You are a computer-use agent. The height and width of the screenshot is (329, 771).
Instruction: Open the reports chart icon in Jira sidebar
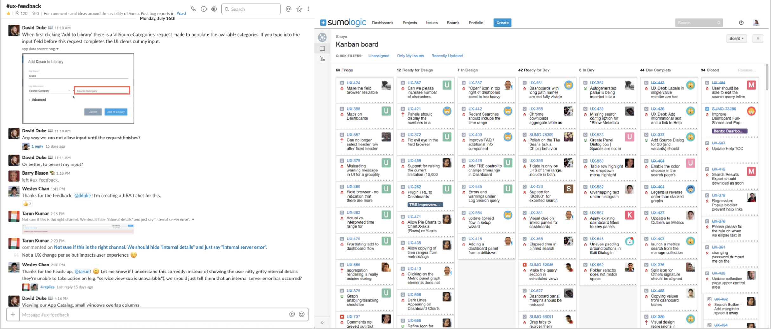[x=322, y=59]
